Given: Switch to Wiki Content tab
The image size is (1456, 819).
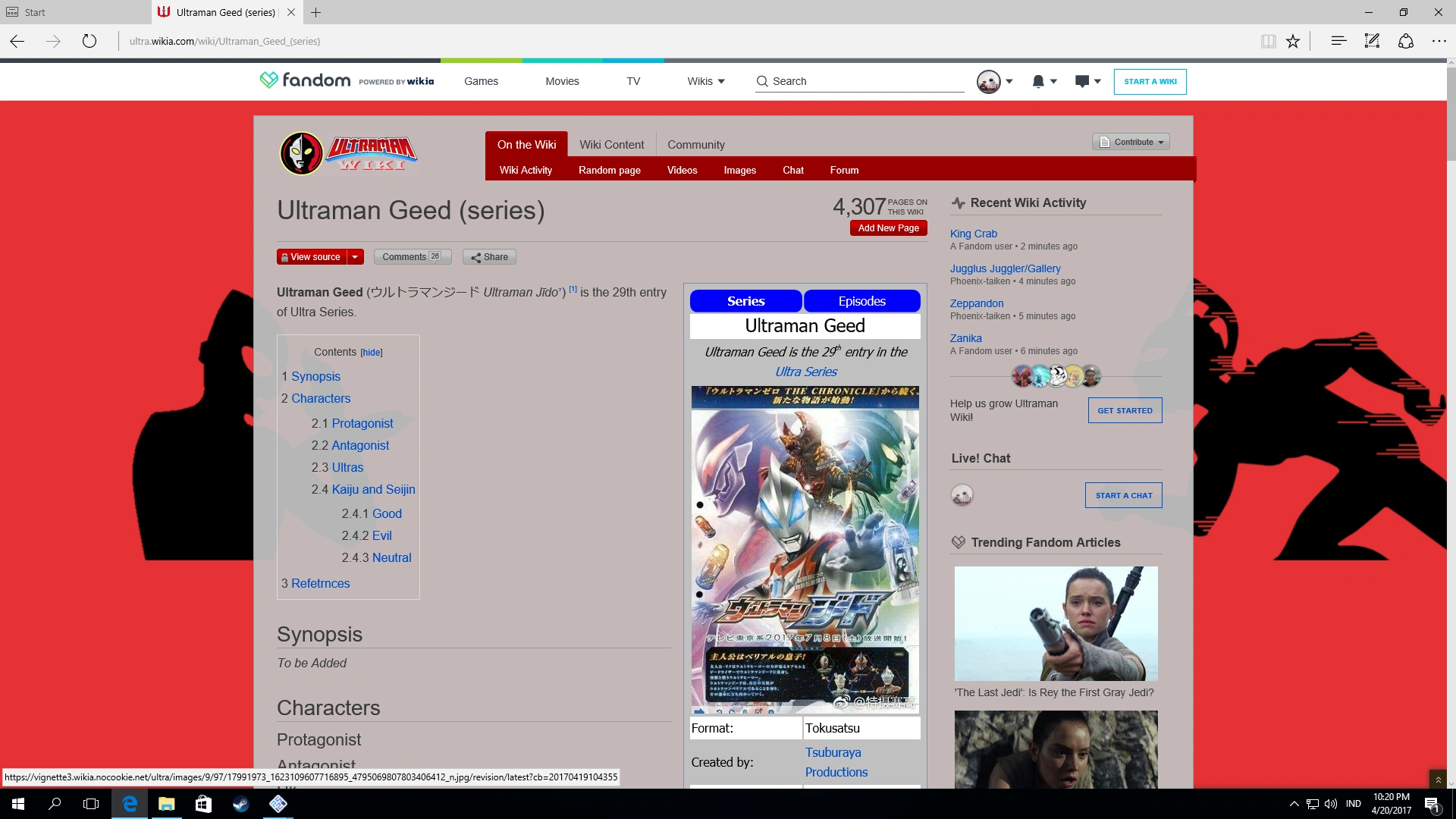Looking at the screenshot, I should point(611,144).
